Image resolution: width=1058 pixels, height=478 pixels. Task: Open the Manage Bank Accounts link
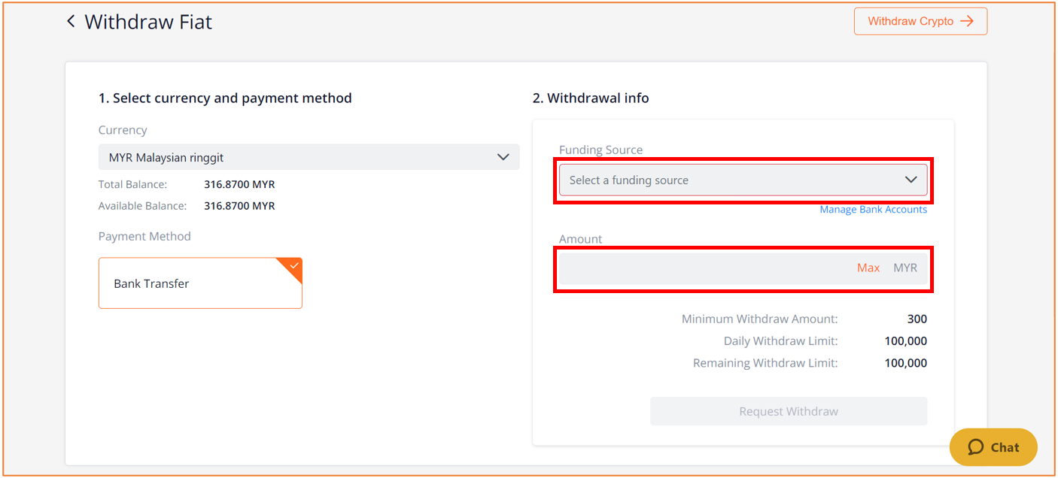(873, 210)
